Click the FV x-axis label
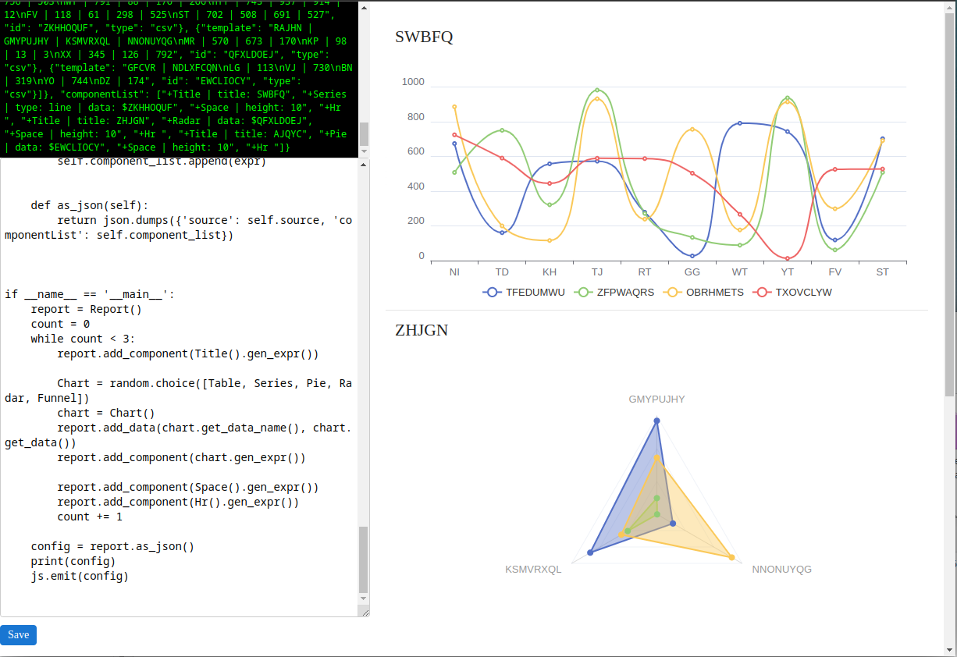This screenshot has width=957, height=657. (x=835, y=272)
